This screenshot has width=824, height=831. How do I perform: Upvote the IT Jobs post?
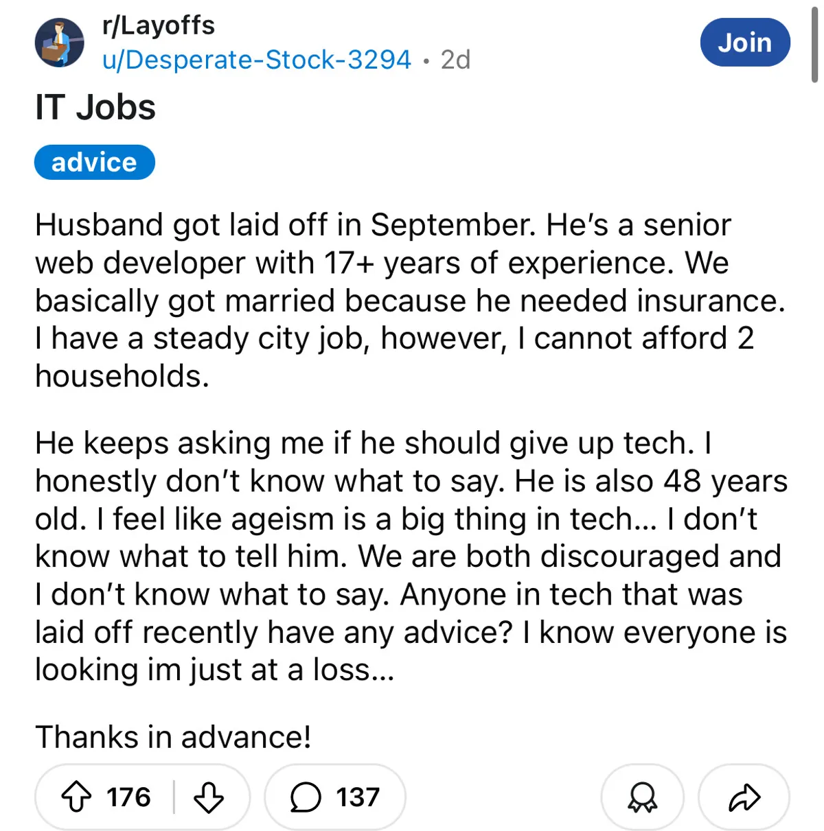pyautogui.click(x=76, y=797)
